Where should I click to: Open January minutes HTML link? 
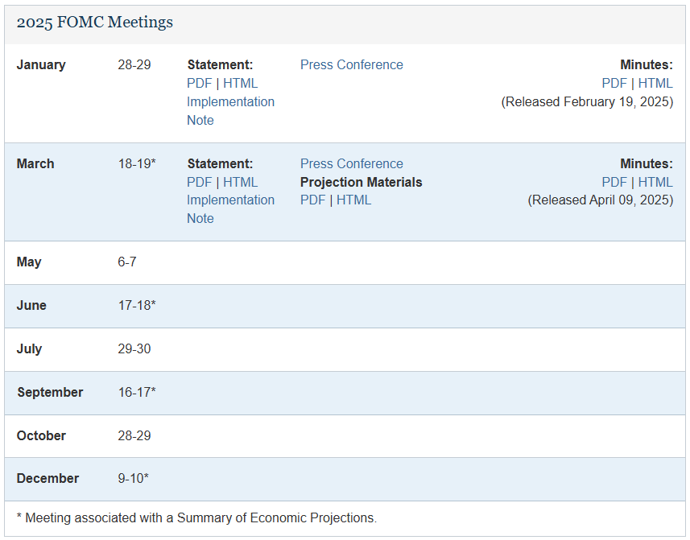[655, 83]
